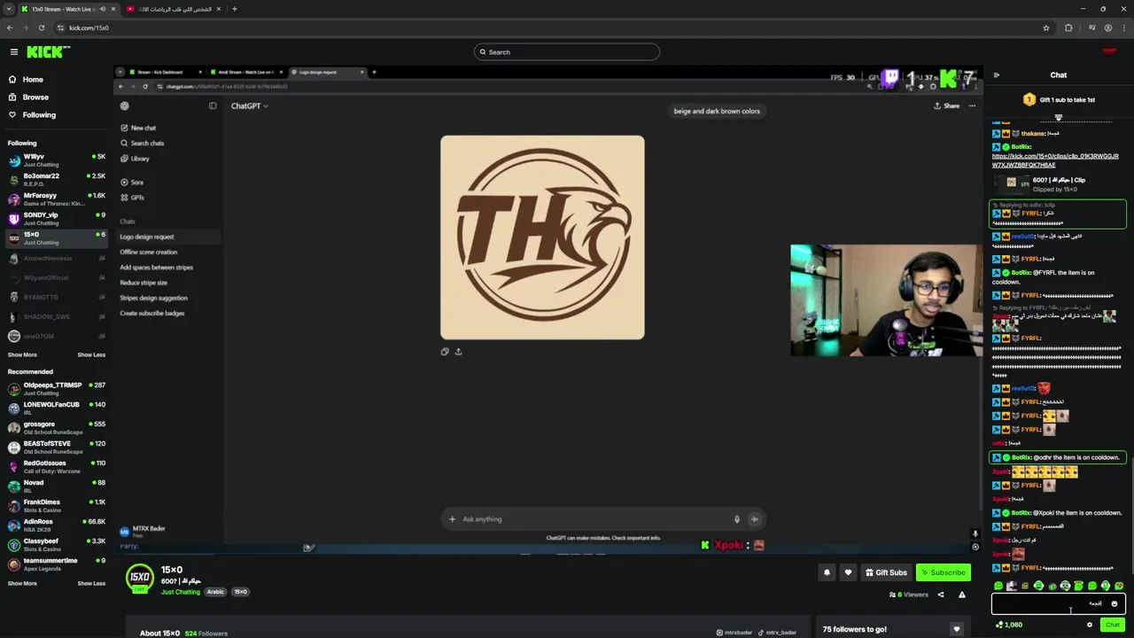Viewport: 1134px width, 638px height.
Task: Open AdinRoss recommended channel
Action: click(56, 525)
